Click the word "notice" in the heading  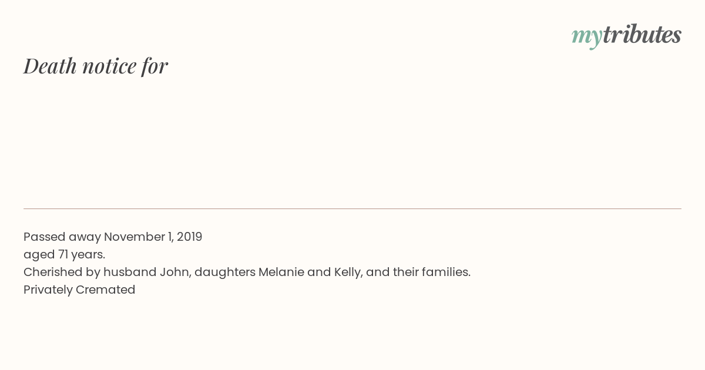109,66
